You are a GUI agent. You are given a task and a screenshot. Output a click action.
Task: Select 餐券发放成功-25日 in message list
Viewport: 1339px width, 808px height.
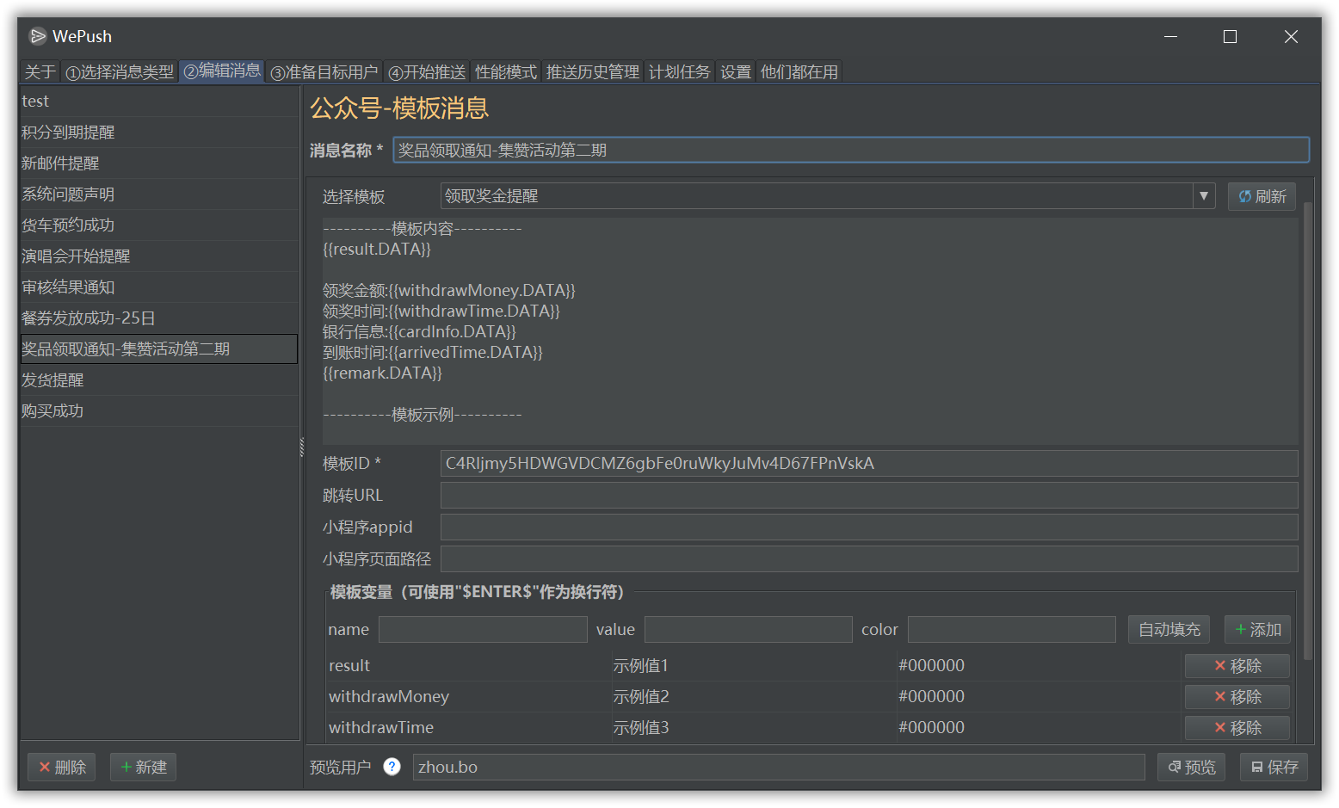coord(159,318)
